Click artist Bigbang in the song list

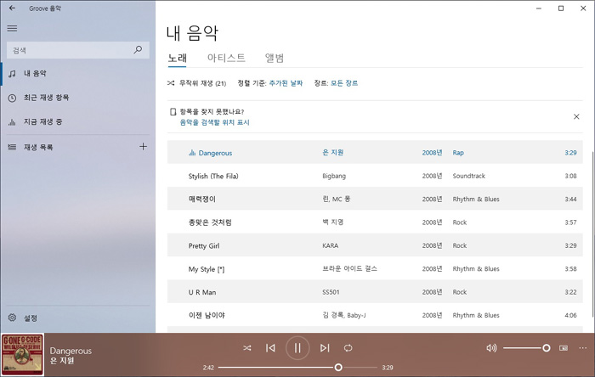(334, 176)
